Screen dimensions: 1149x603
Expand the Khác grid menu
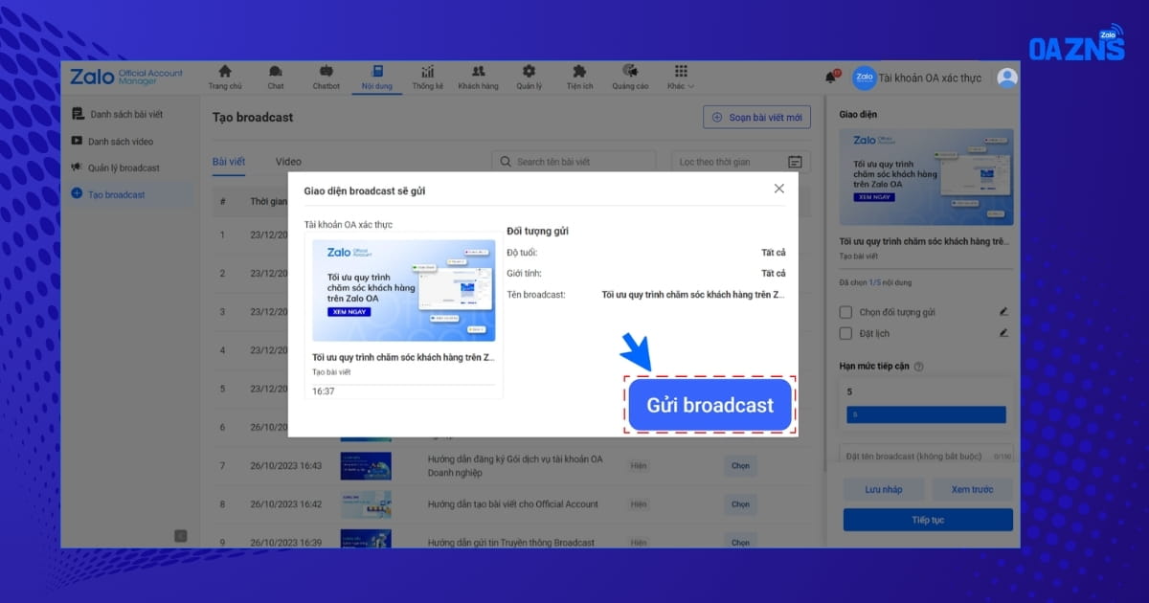pyautogui.click(x=681, y=77)
